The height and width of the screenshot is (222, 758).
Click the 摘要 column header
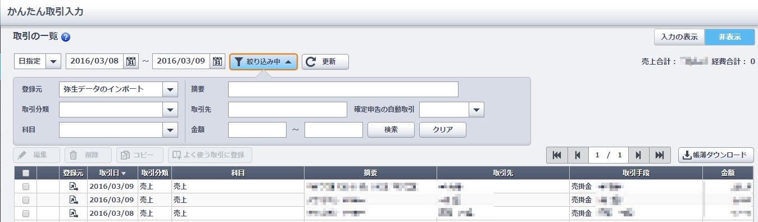click(370, 173)
